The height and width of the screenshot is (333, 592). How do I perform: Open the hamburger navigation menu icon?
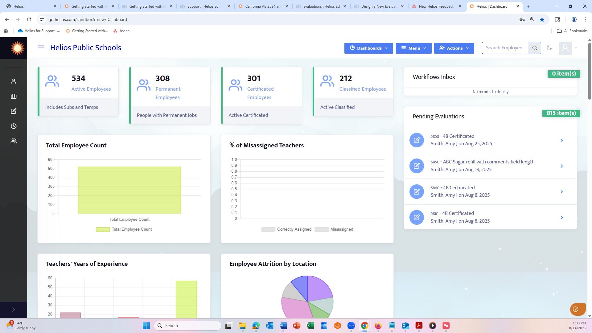click(41, 47)
